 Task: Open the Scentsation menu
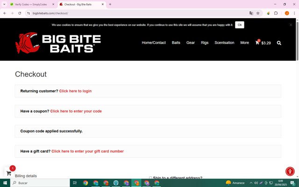224,43
